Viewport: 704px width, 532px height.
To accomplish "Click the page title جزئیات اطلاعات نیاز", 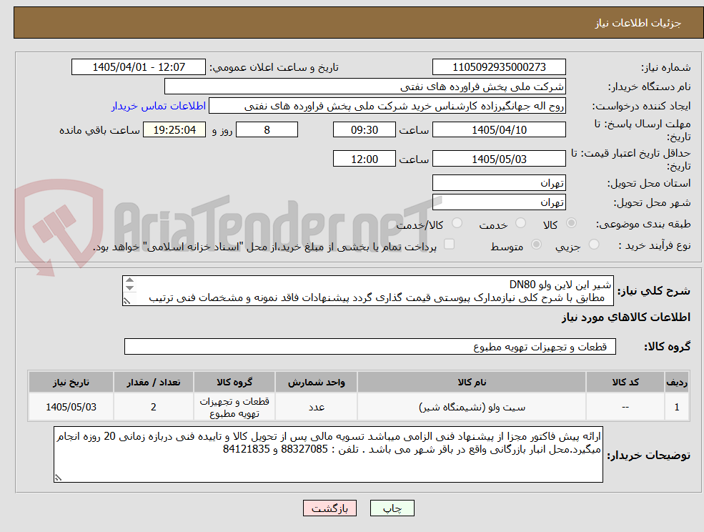I will [x=638, y=23].
